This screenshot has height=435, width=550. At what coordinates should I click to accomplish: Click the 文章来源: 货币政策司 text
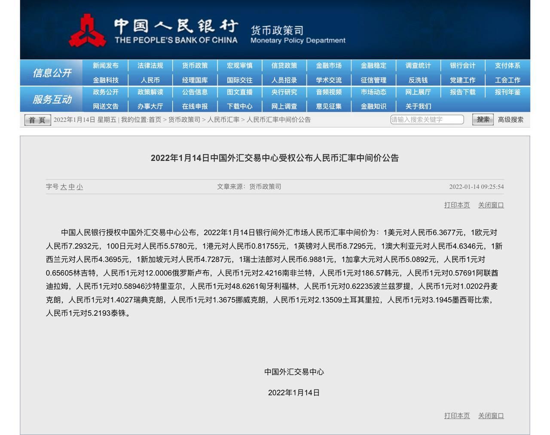[x=249, y=187]
